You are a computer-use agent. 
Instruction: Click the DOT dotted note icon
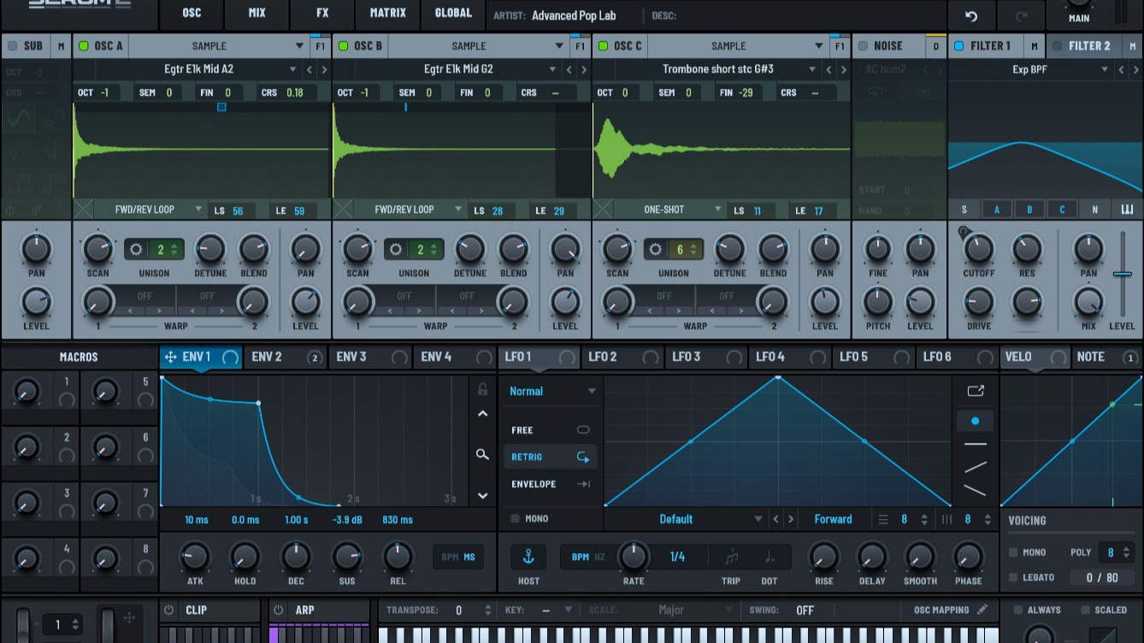click(770, 557)
